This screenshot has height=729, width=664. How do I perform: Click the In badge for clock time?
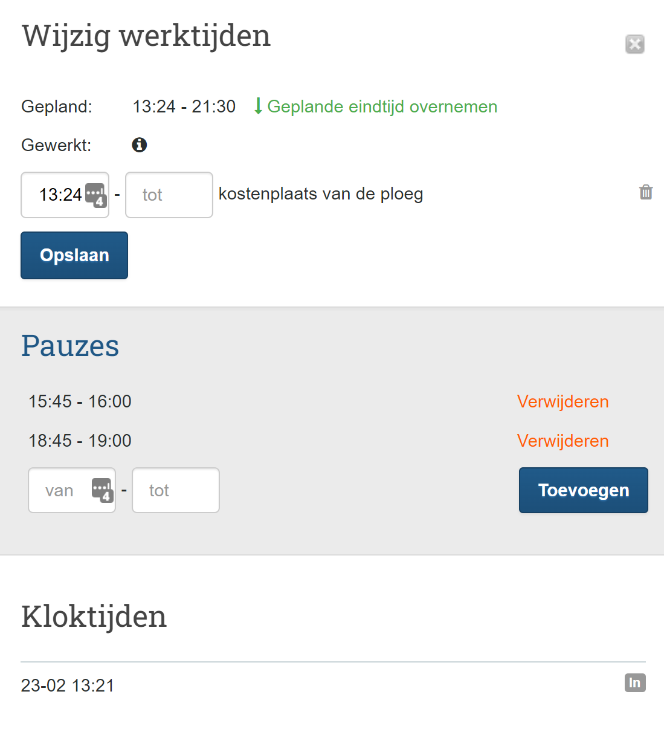[634, 683]
